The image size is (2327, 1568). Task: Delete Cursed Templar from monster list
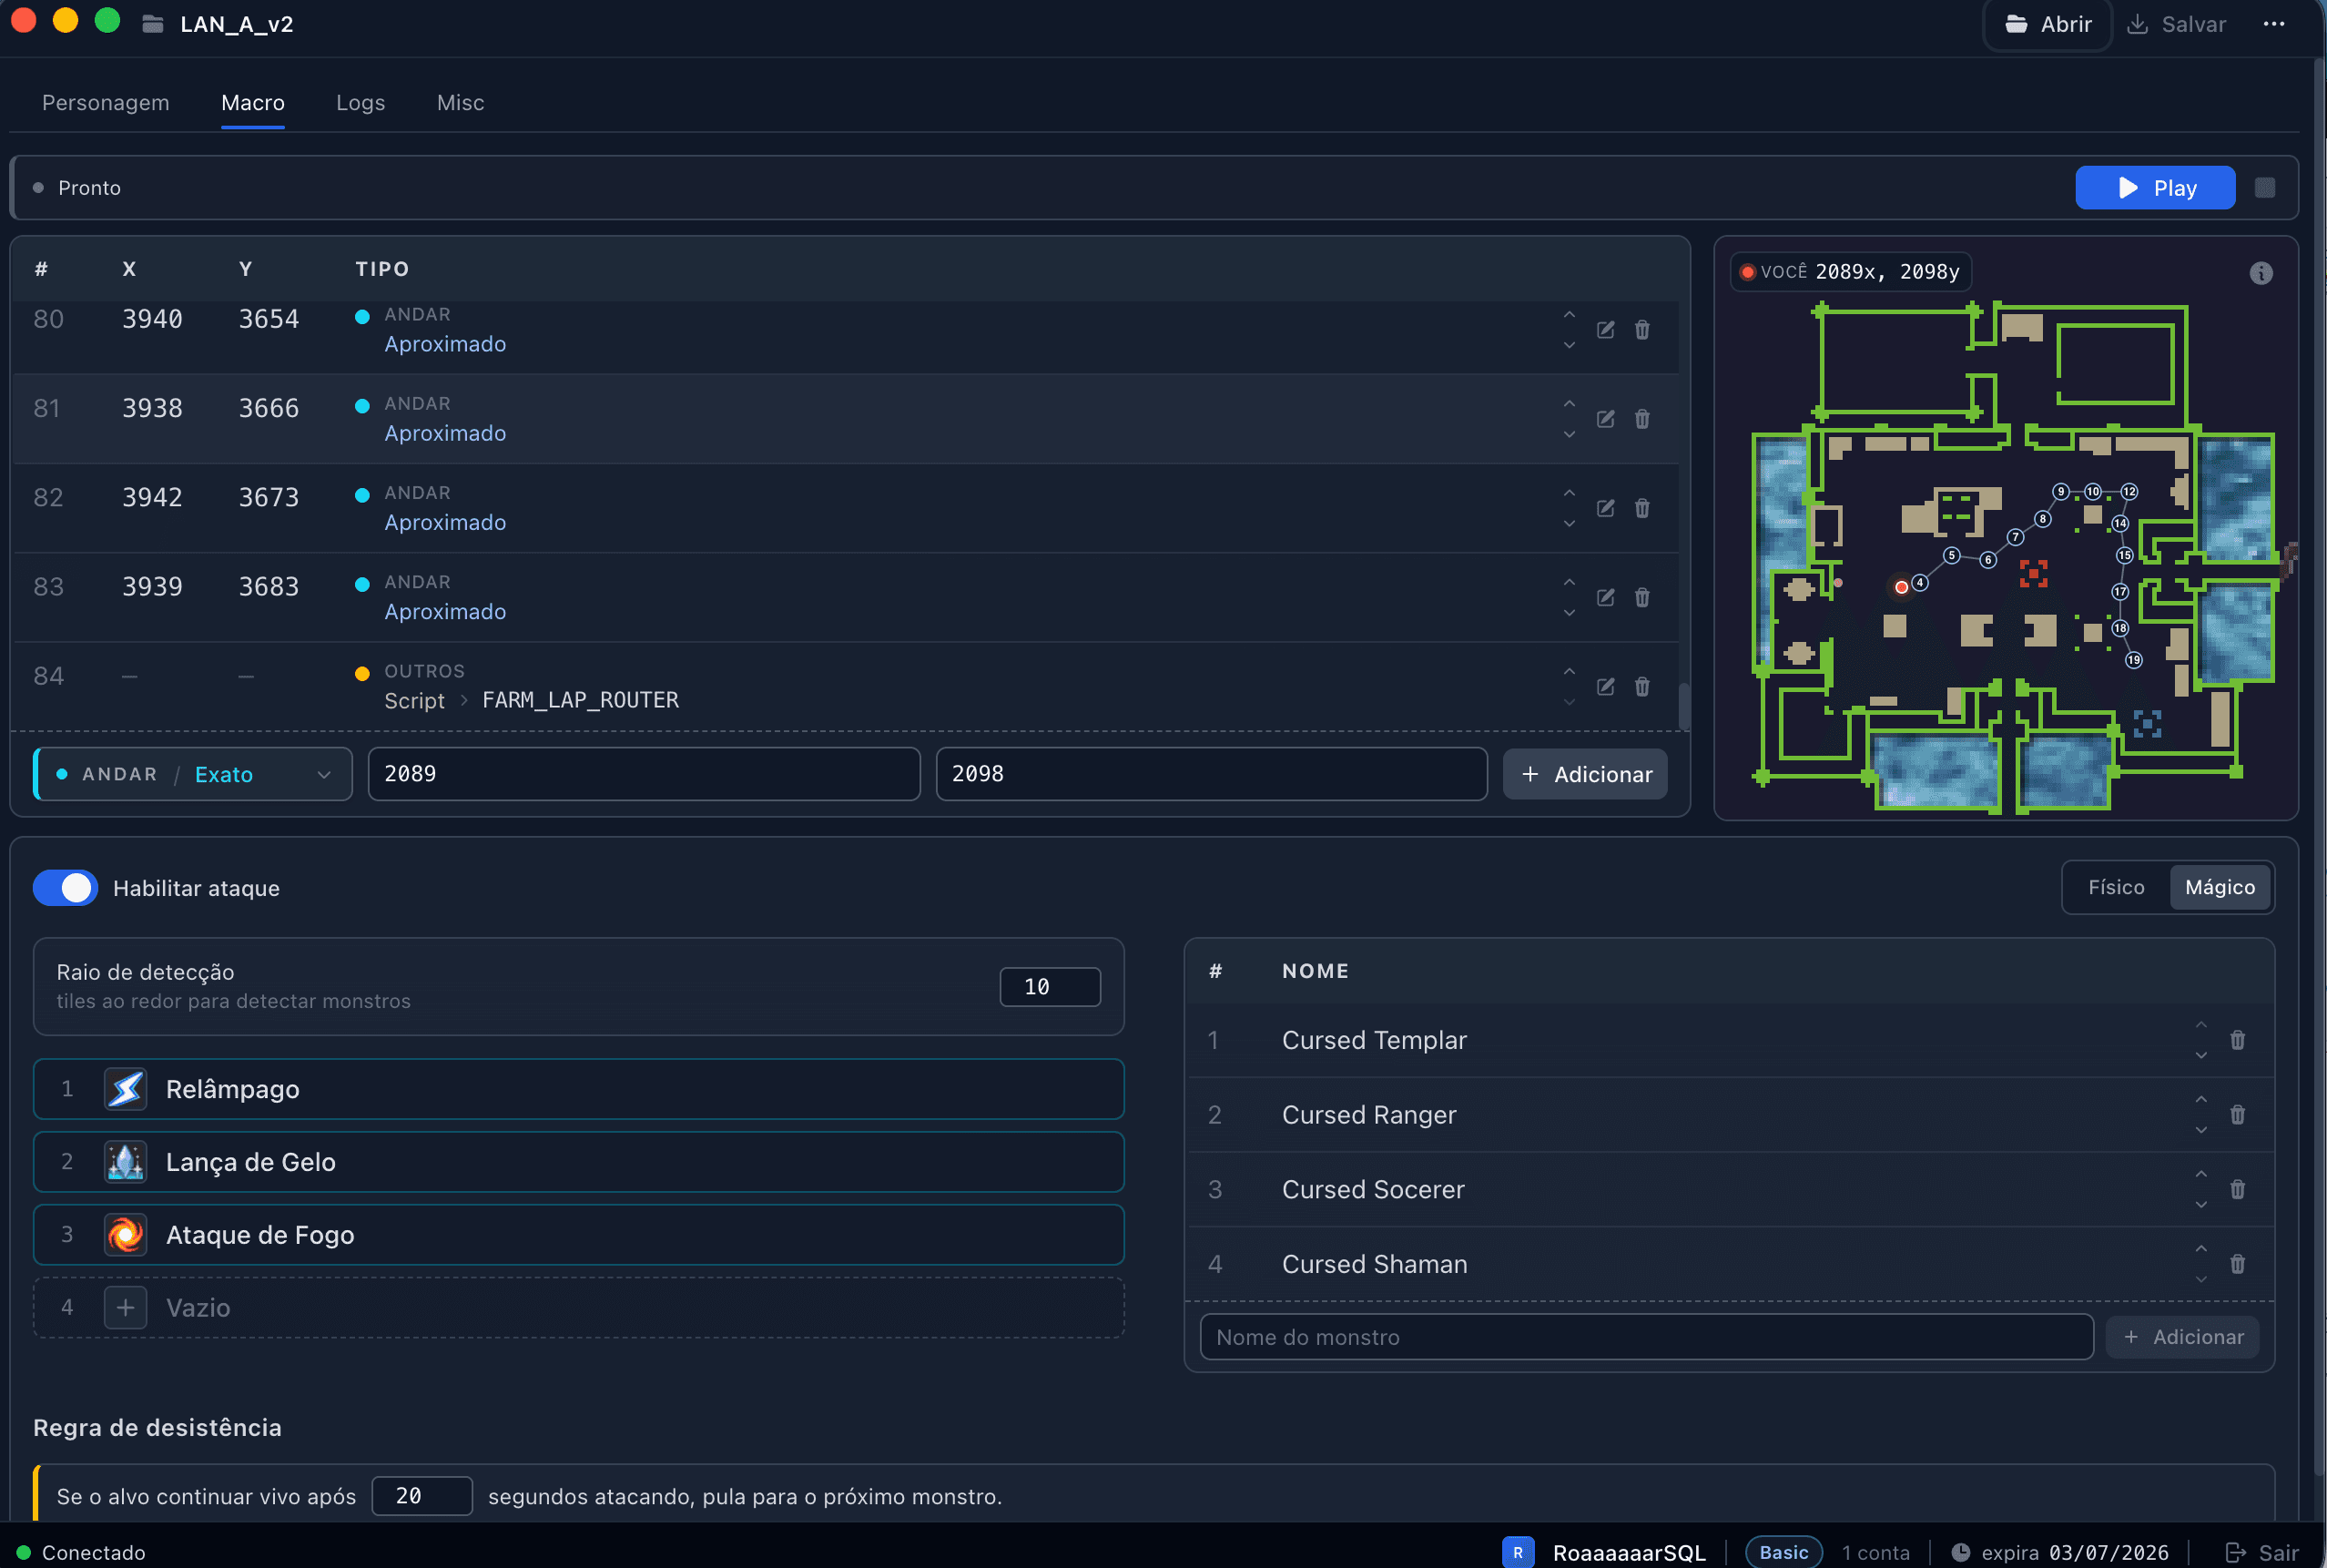pos(2237,1040)
